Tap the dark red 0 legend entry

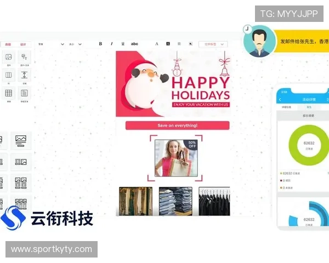285,181
